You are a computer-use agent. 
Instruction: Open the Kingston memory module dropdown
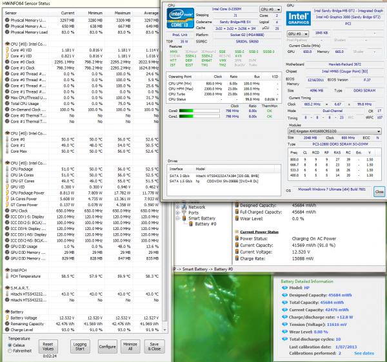pyautogui.click(x=334, y=131)
